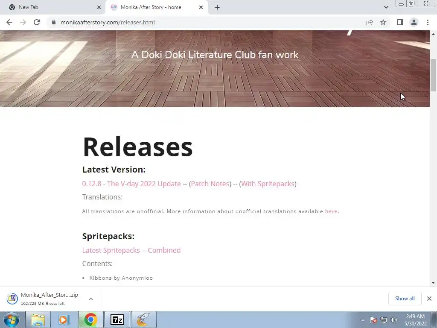437x328 pixels.
Task: Follow the 'here' translations link
Action: 331,211
